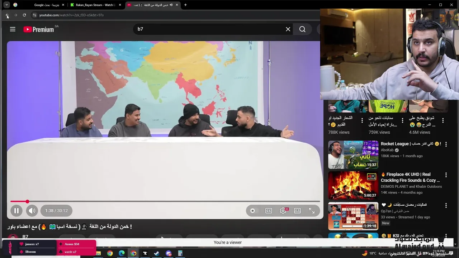Visit DEIMOS PLANET and Khabir Outdoors channel
459x258 pixels.
tap(411, 186)
